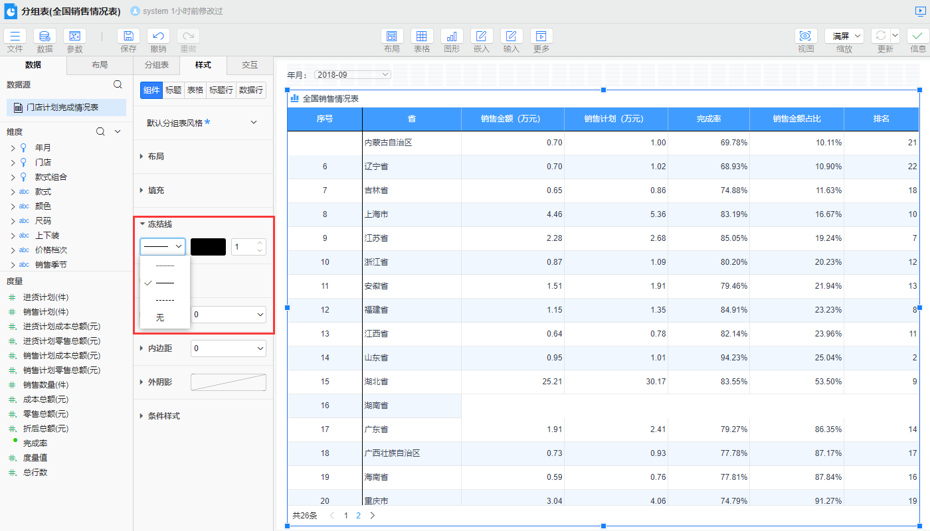Go to page 1 in pagination
930x531 pixels.
pos(345,515)
